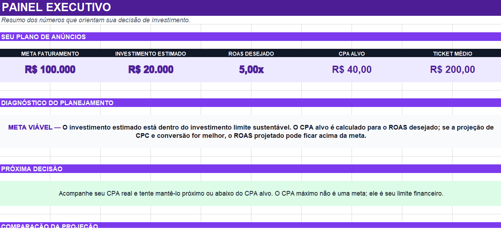Select the R$ 200,00 ticket value
The width and height of the screenshot is (501, 229).
[453, 70]
